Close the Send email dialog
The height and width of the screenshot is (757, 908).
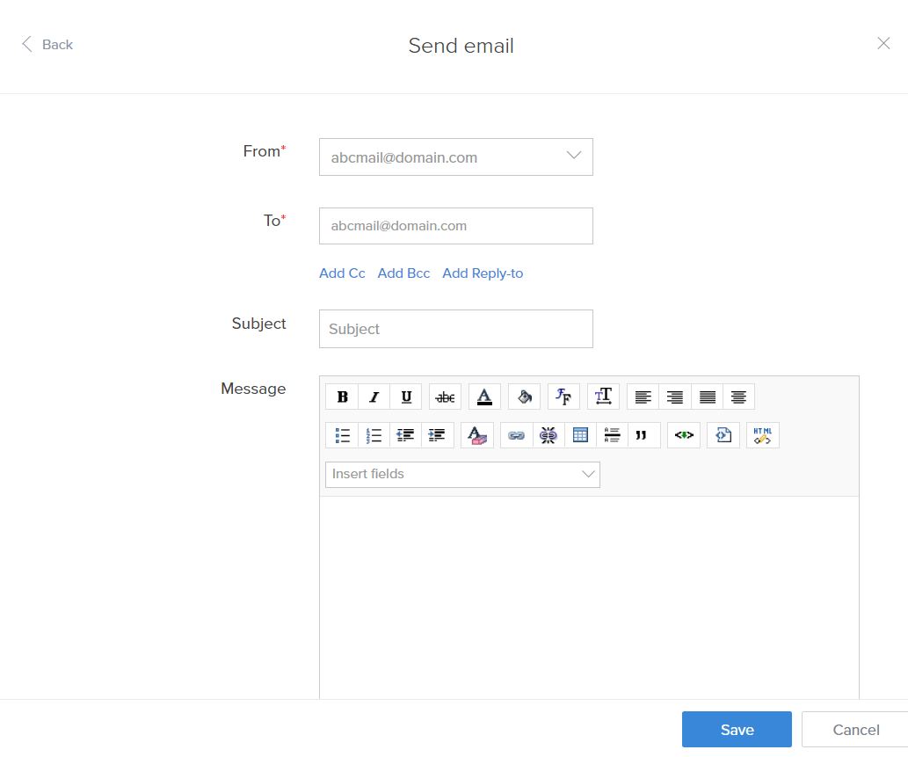(x=883, y=43)
